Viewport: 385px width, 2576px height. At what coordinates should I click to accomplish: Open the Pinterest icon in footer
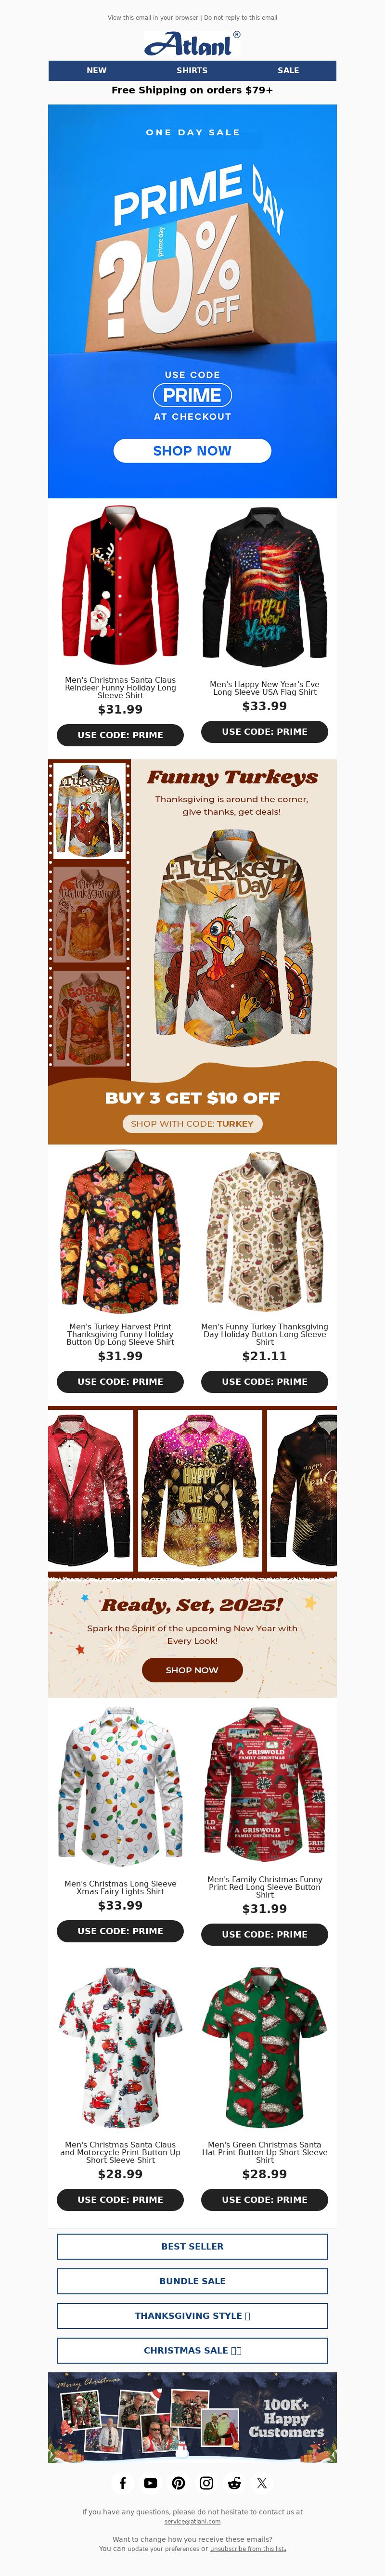pos(178,2483)
